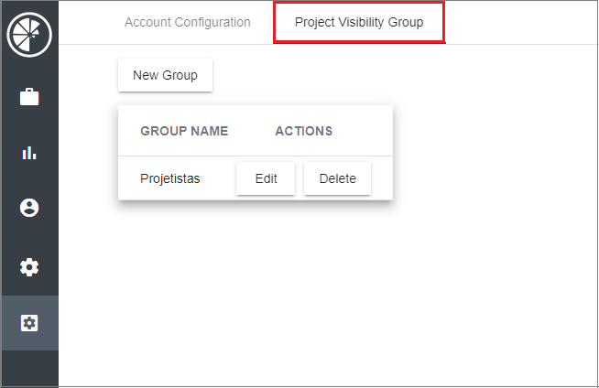
Task: Open the gear settings icon in sidebar
Action: (29, 267)
